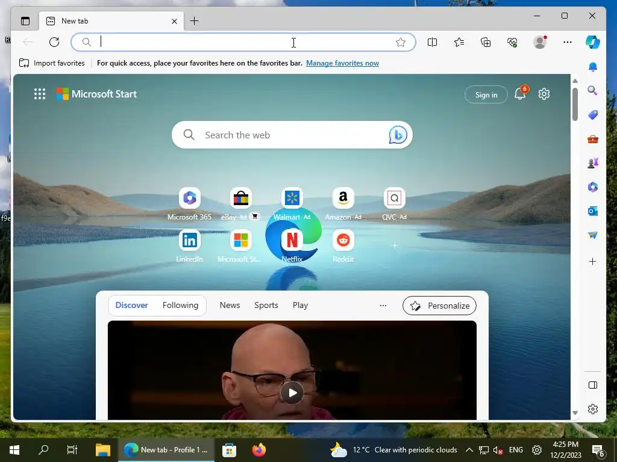The width and height of the screenshot is (617, 462).
Task: Open Firefox from the taskbar
Action: (258, 450)
